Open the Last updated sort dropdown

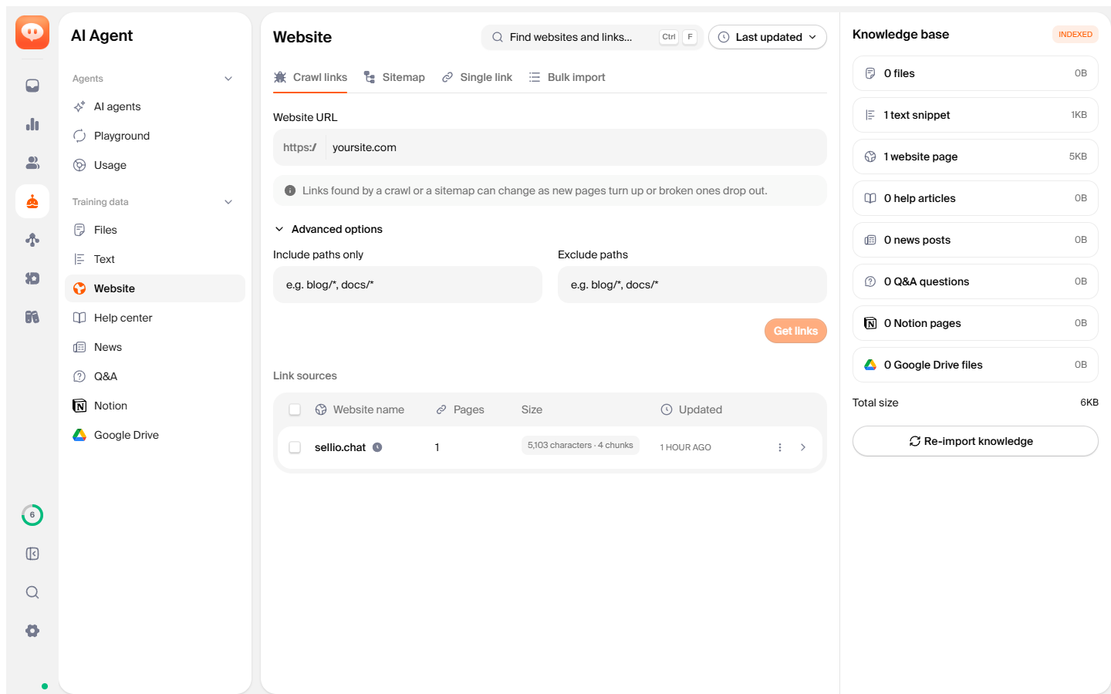click(768, 37)
